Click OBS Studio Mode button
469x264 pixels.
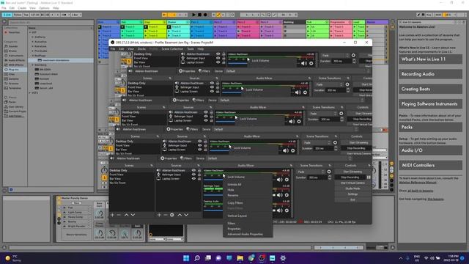[x=352, y=188]
